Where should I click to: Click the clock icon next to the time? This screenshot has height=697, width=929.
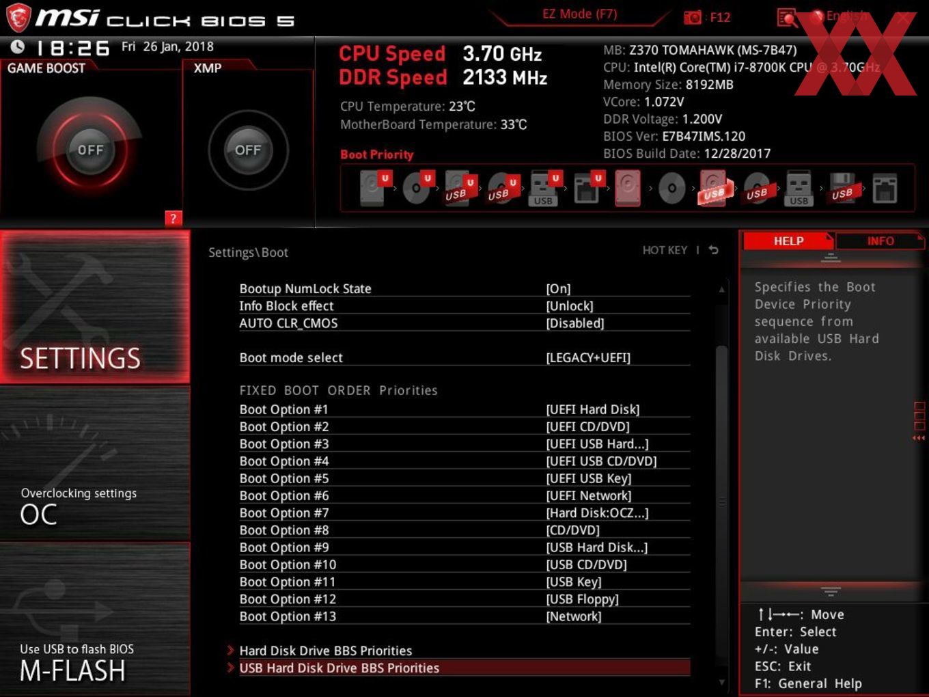tap(17, 46)
